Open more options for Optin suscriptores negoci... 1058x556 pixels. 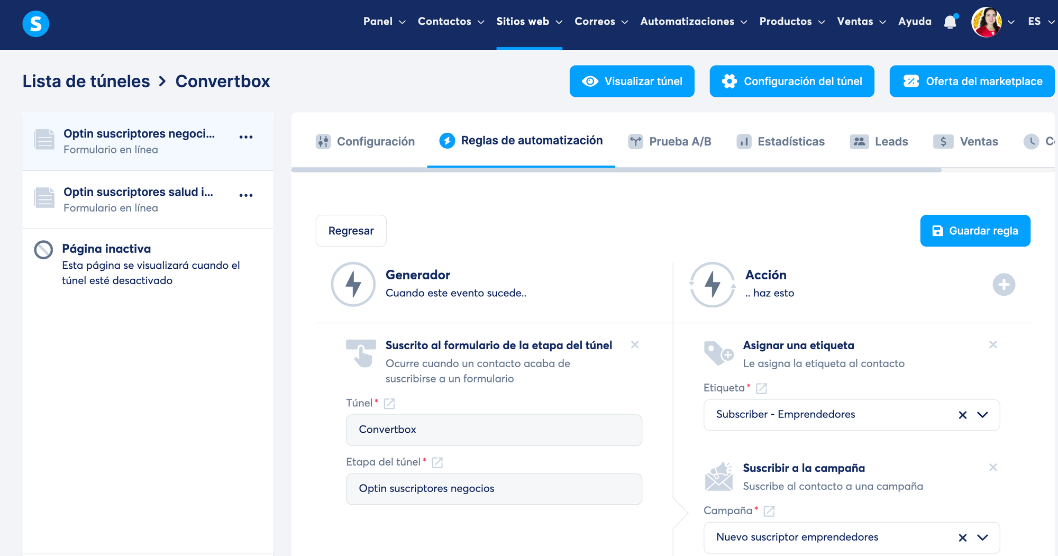tap(246, 137)
